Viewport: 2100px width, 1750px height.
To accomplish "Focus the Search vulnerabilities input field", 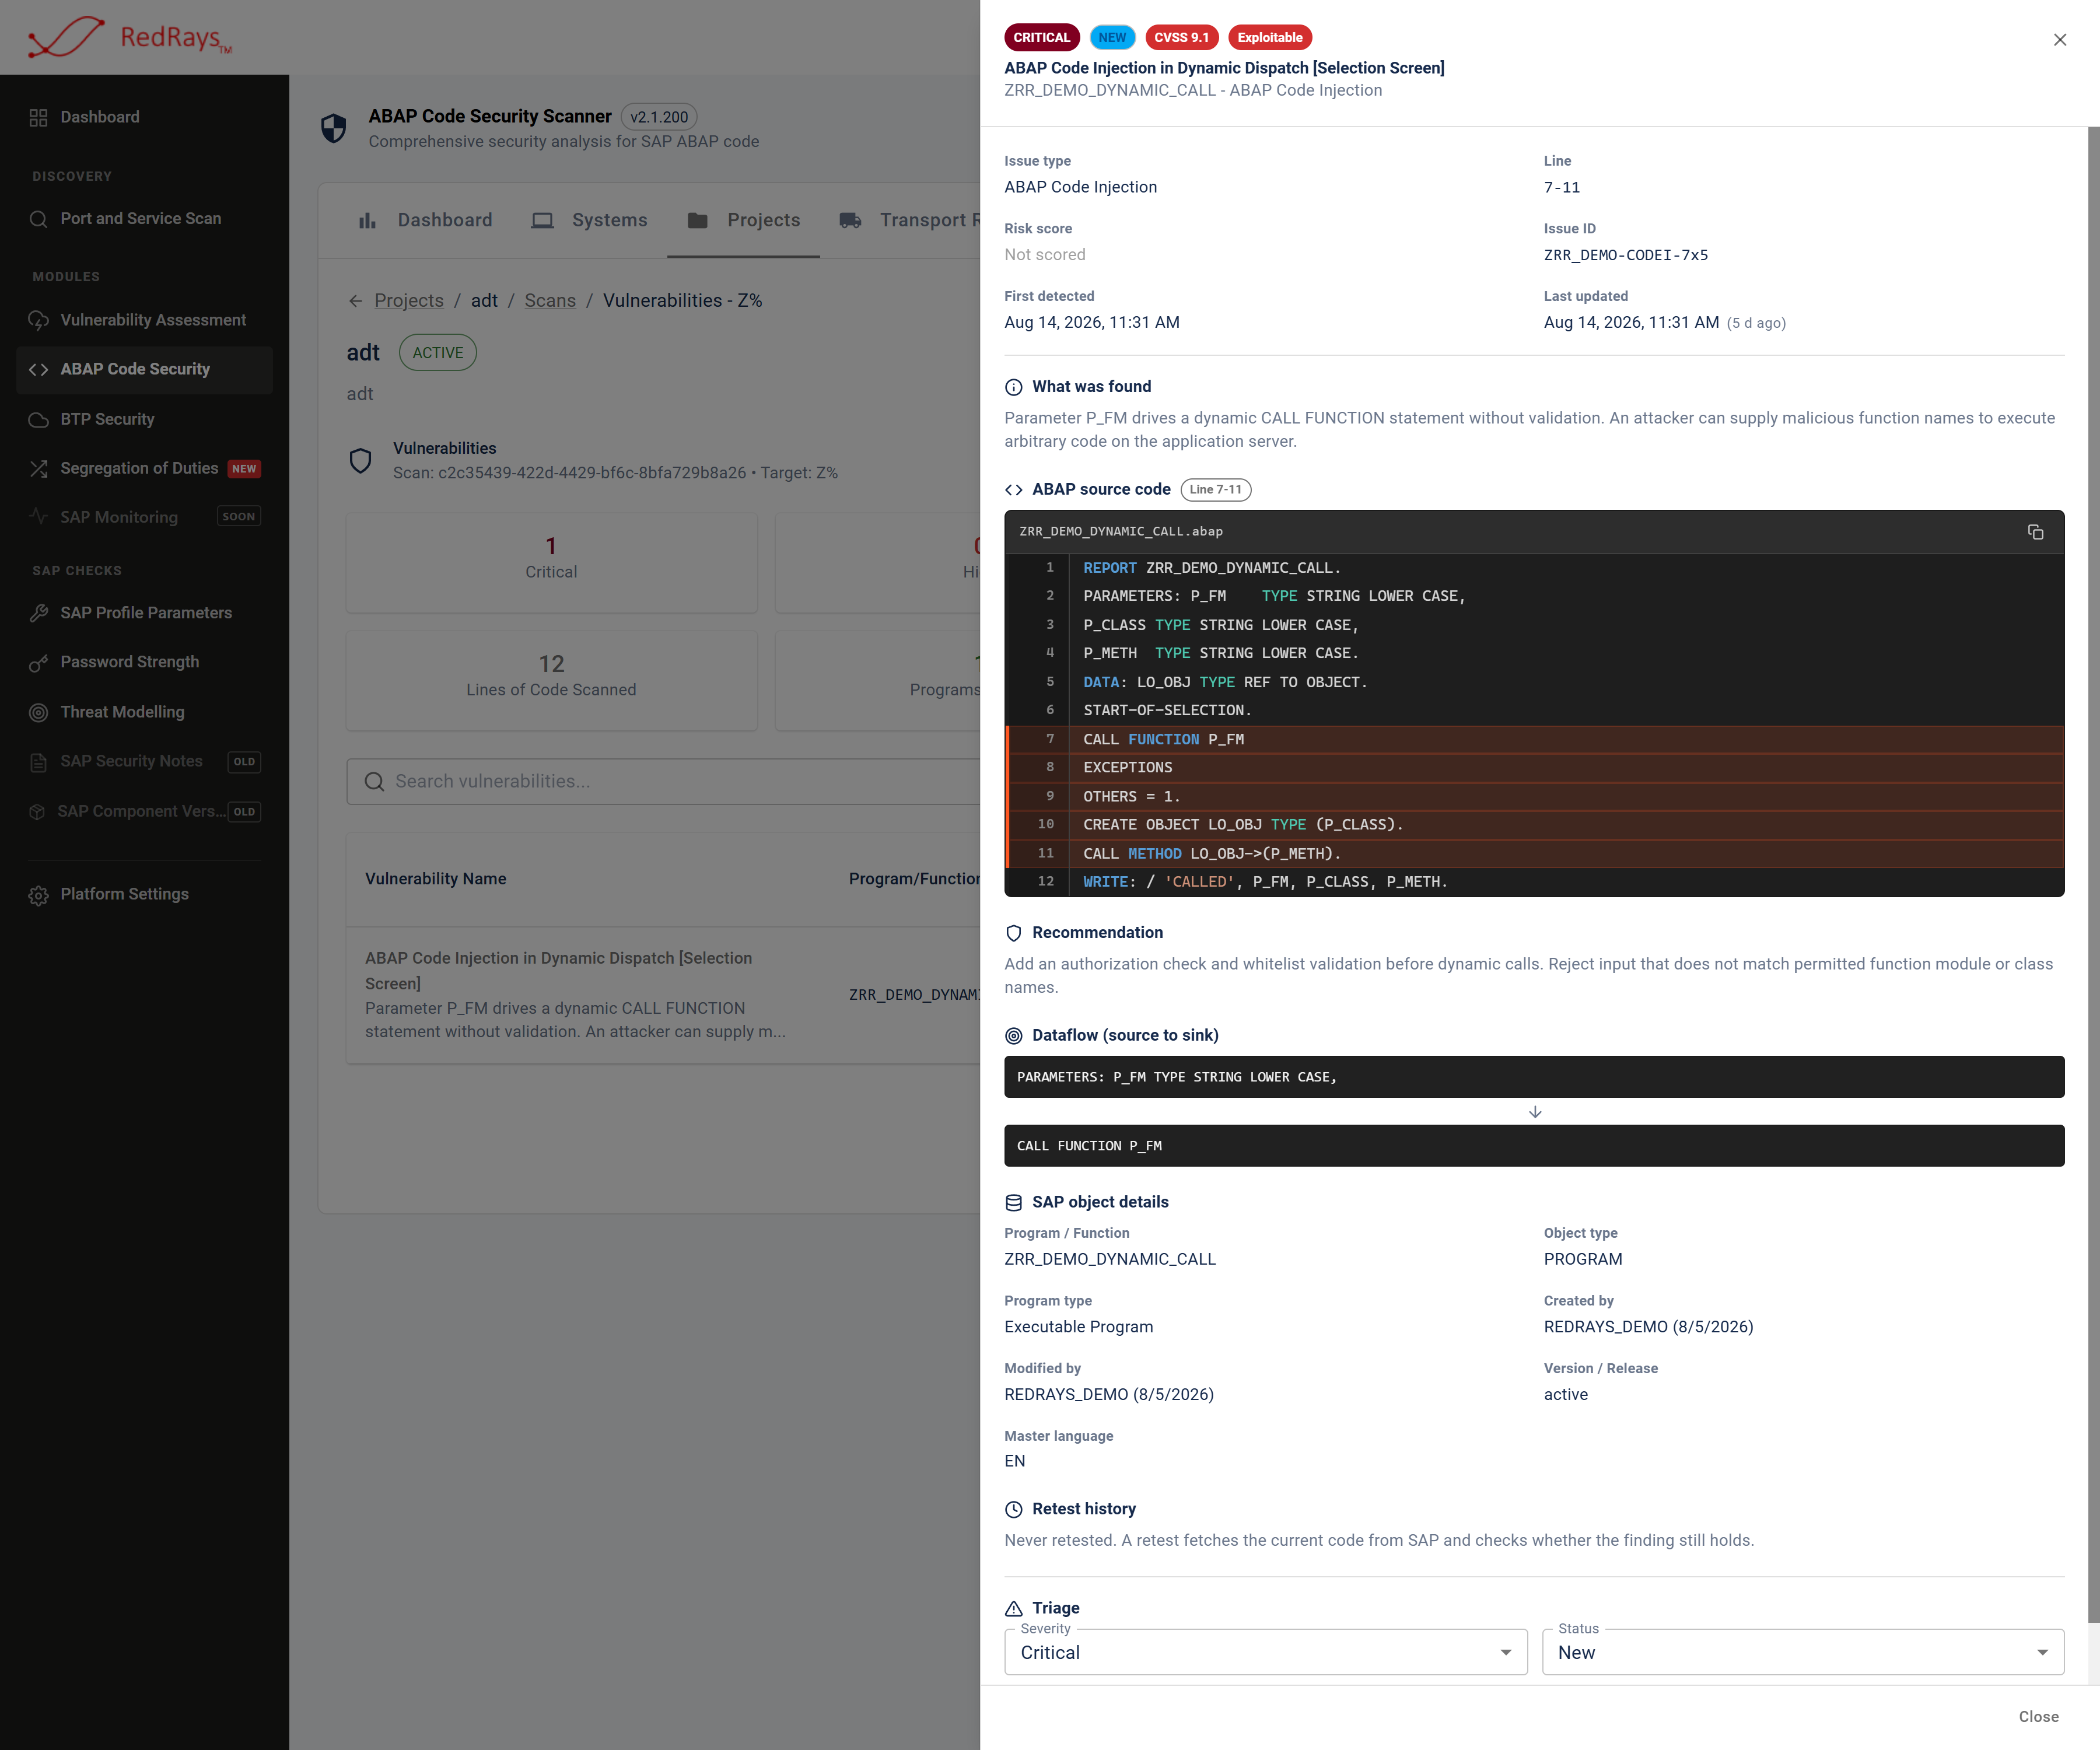I will click(x=663, y=782).
